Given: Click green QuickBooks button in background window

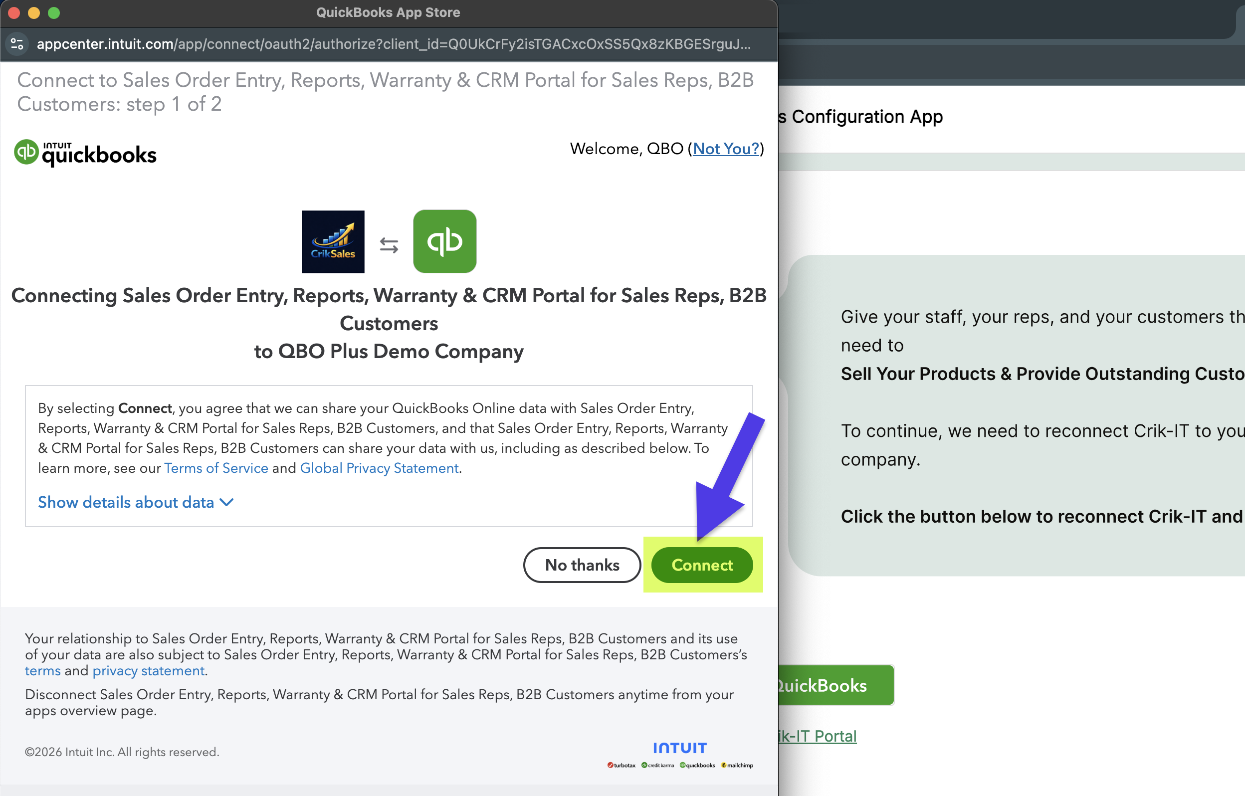Looking at the screenshot, I should 836,685.
